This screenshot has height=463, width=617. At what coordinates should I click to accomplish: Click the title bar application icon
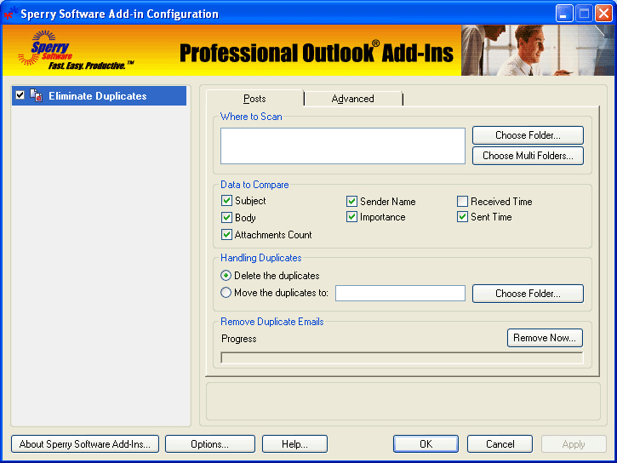tap(9, 14)
